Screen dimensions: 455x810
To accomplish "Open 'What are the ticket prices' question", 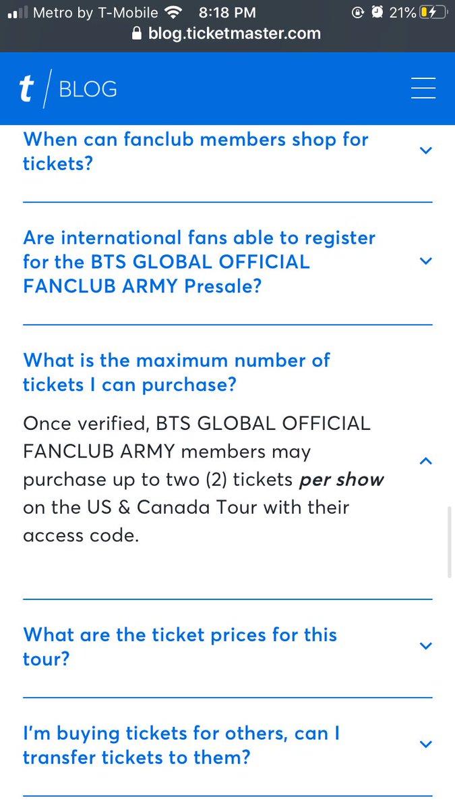I will click(180, 647).
